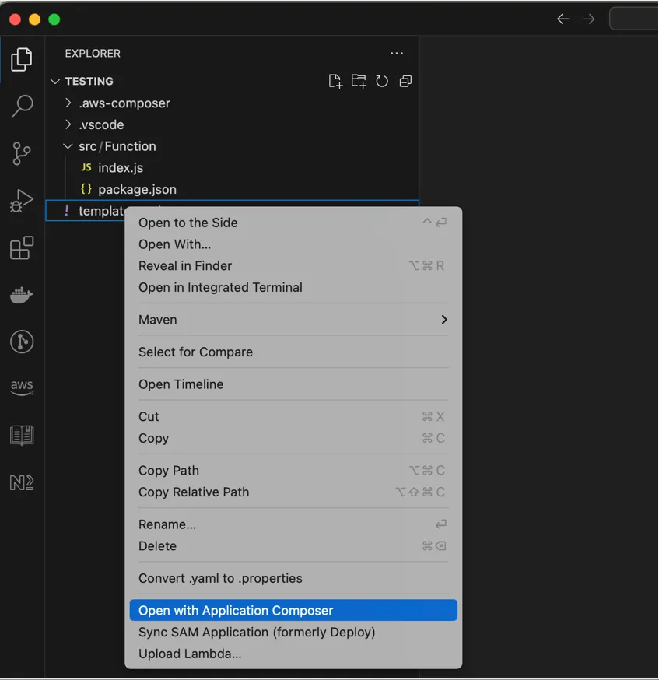Image resolution: width=659 pixels, height=680 pixels.
Task: Select Convert .yaml to .properties
Action: (293, 578)
